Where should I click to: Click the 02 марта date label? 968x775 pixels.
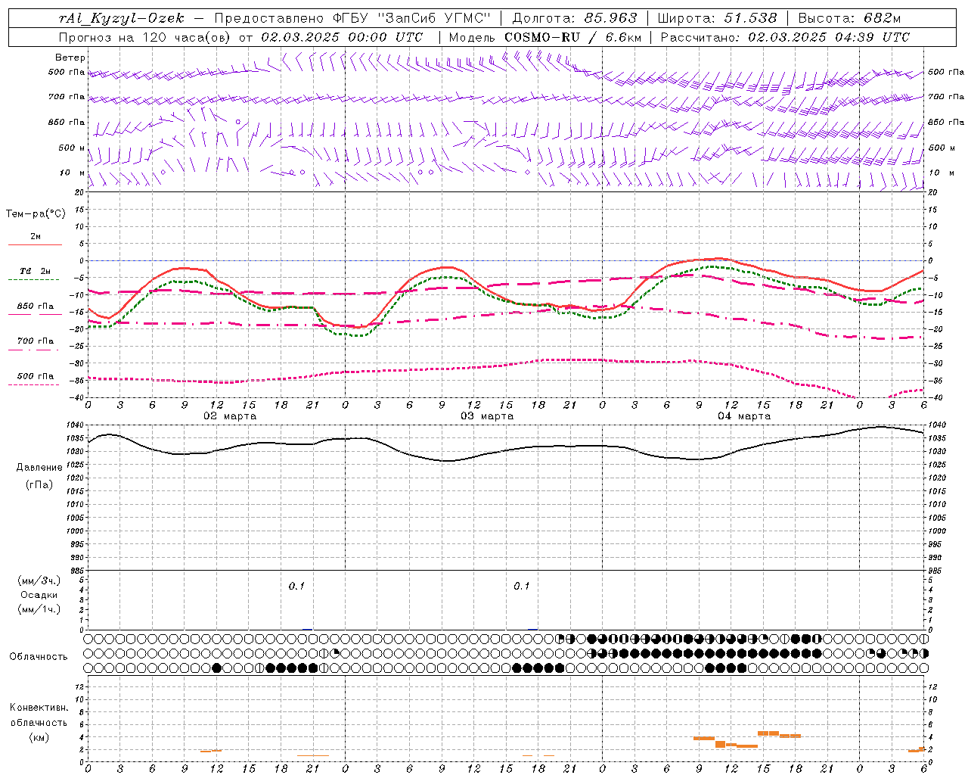pyautogui.click(x=230, y=416)
